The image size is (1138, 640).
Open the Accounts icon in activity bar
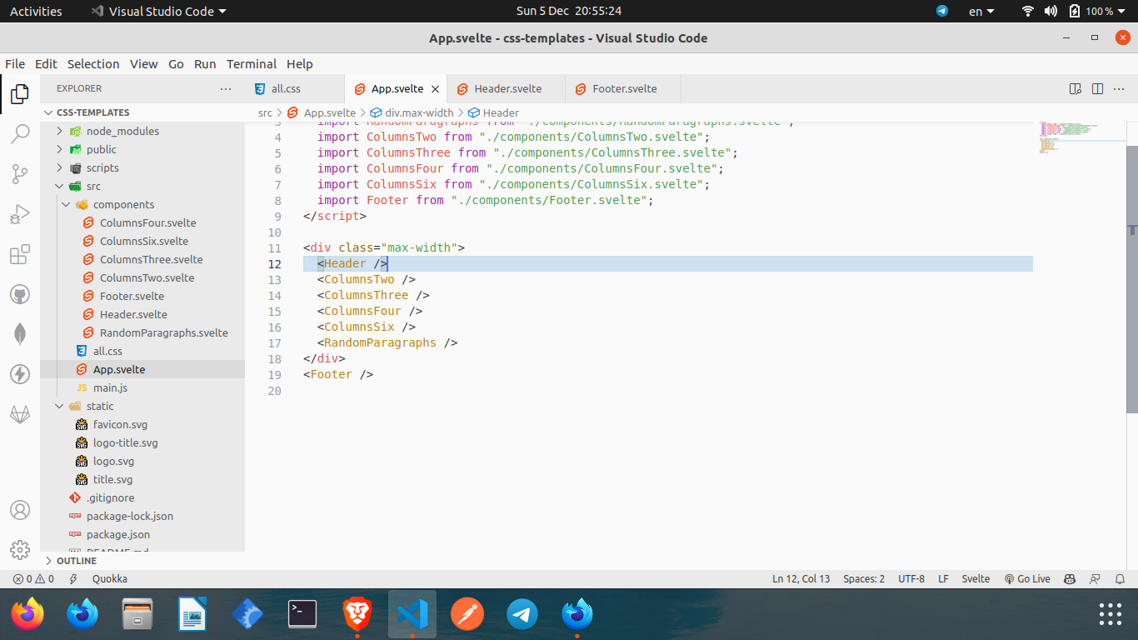click(x=20, y=510)
